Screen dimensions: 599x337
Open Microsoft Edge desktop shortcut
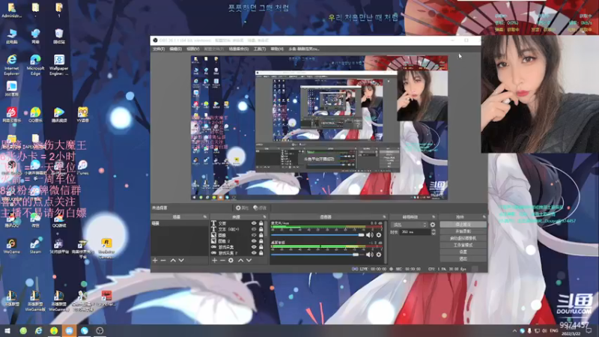(35, 64)
